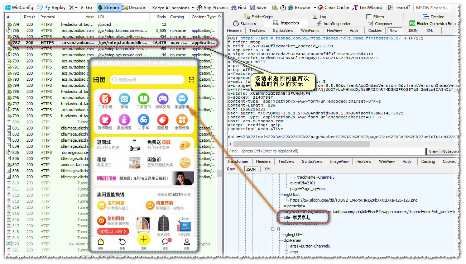The height and width of the screenshot is (264, 466).
Task: Open the Timeline tab
Action: click(433, 16)
